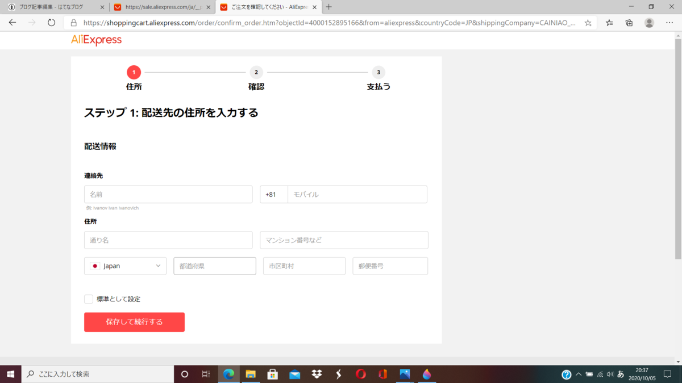Click the ステップ 1: 配送先の住所を入力する heading
682x383 pixels.
pyautogui.click(x=171, y=112)
